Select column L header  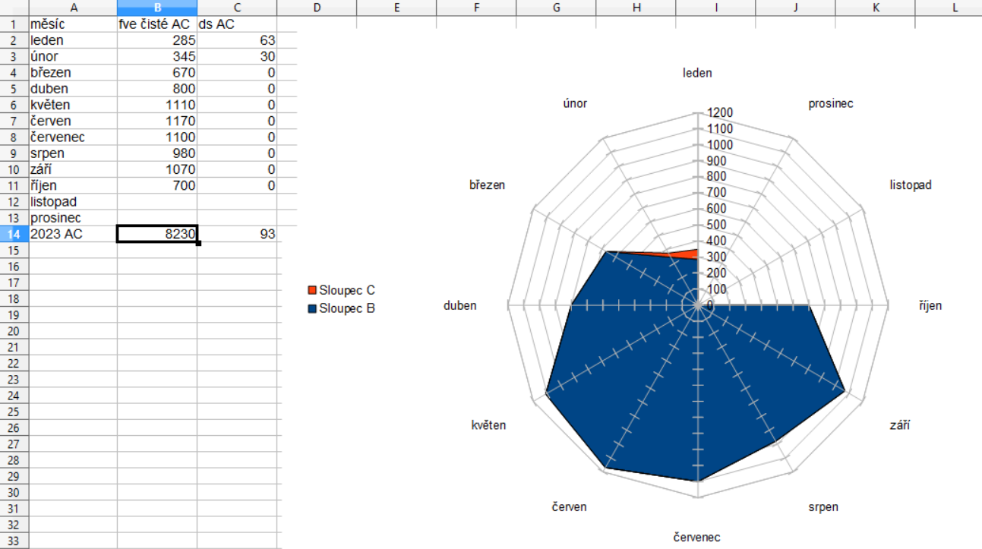click(949, 8)
